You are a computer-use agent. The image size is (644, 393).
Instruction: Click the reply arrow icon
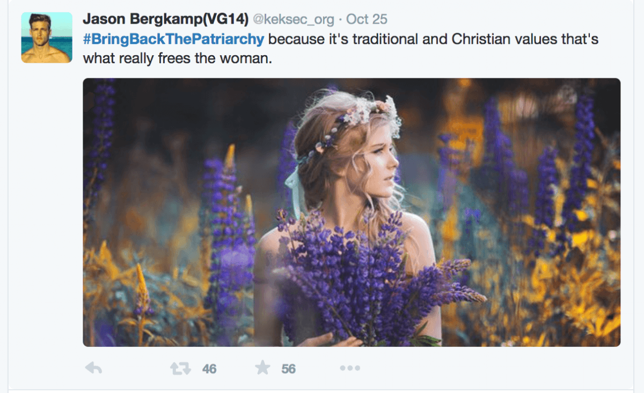[94, 368]
